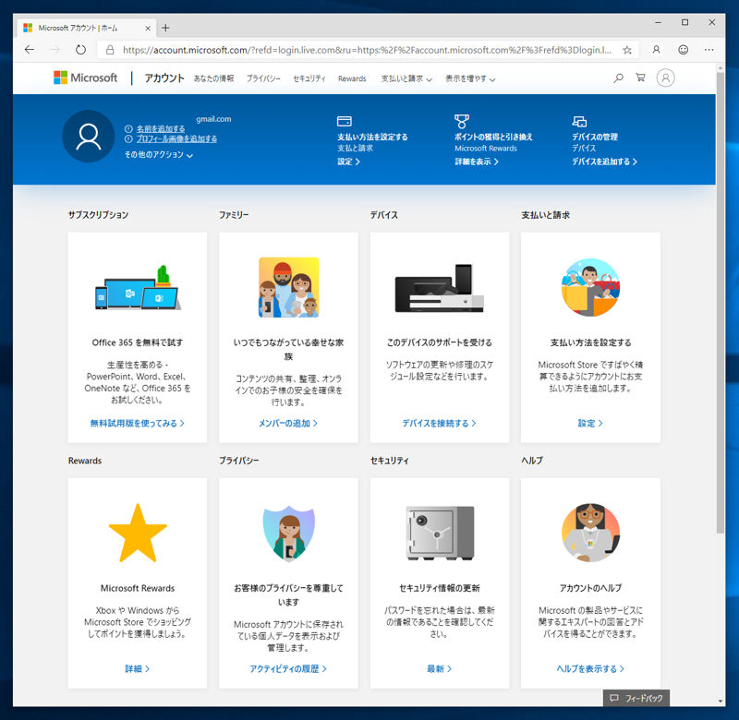Click scrollbar down arrow
This screenshot has width=739, height=720.
coord(721,702)
